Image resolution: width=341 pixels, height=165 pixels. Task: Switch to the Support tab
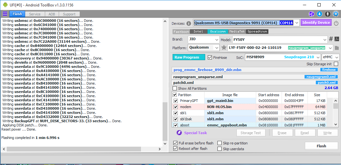tap(69, 14)
